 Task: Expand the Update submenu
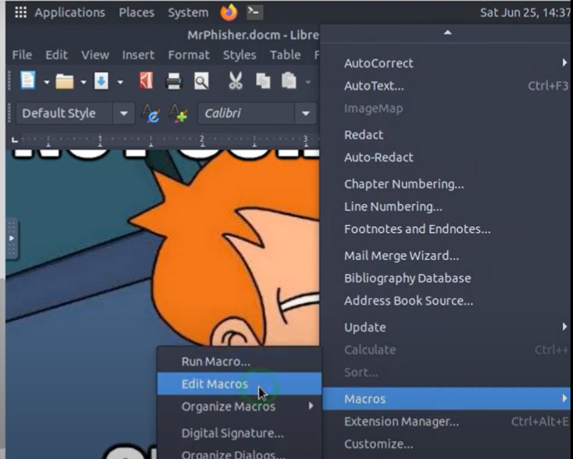[x=564, y=327]
